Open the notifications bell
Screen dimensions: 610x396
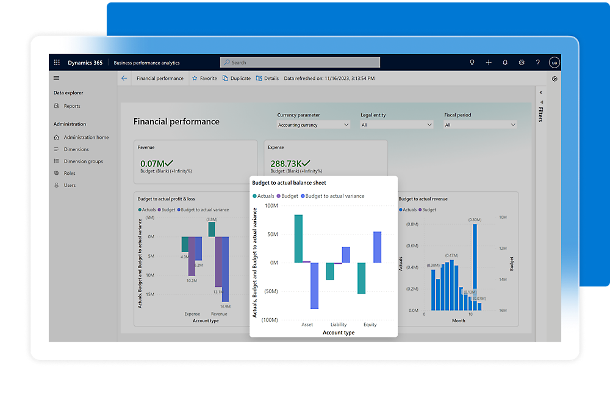pos(504,62)
